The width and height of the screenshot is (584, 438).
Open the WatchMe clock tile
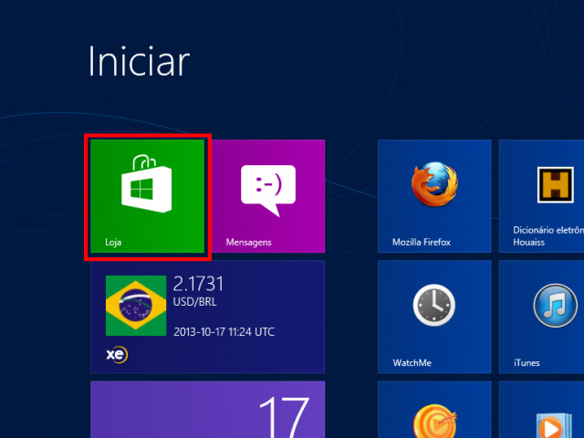(434, 317)
